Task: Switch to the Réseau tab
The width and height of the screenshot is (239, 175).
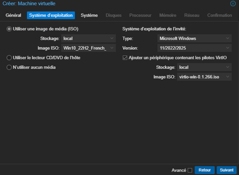Action: (192, 15)
